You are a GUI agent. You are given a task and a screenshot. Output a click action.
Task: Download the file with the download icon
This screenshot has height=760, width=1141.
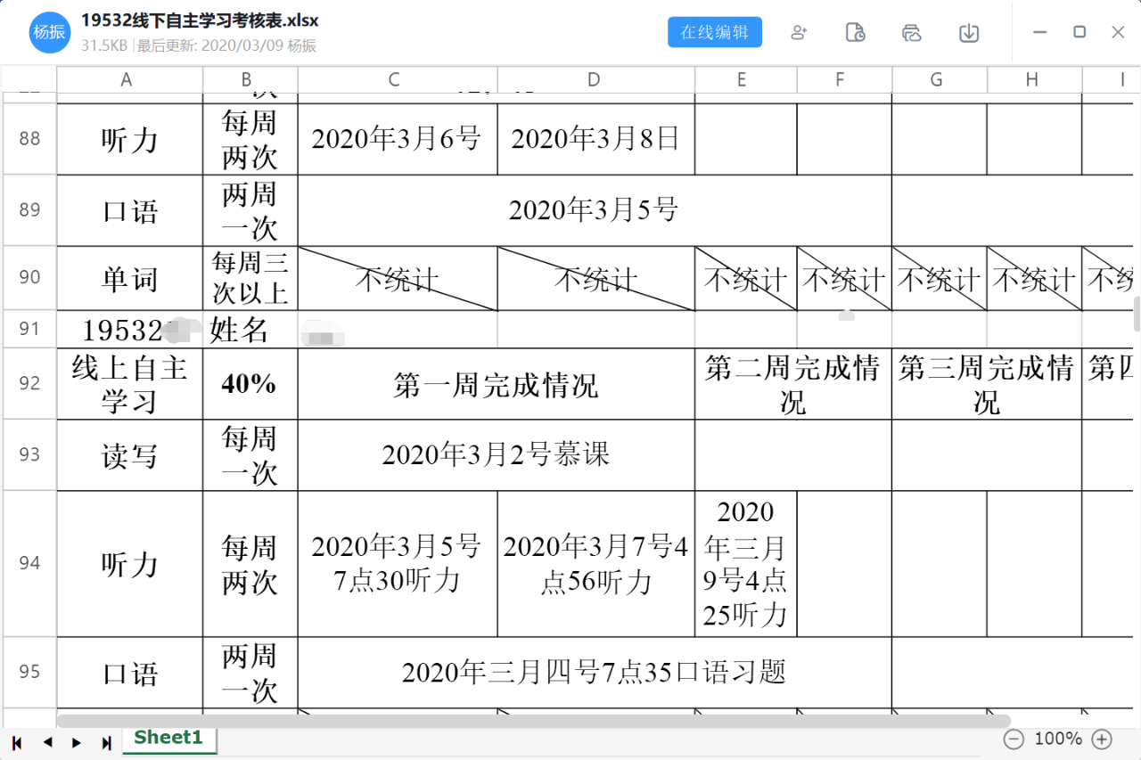[968, 33]
